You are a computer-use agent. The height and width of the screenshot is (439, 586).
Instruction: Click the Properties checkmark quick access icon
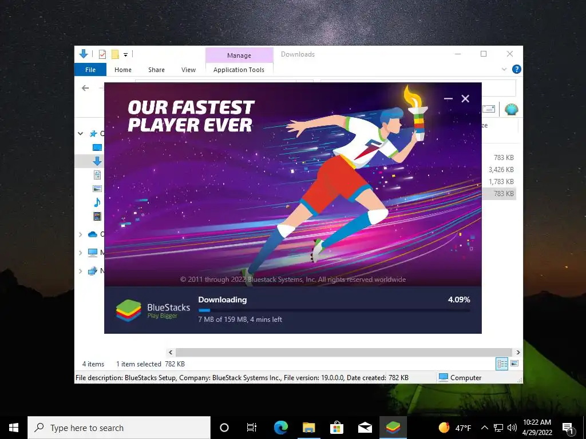click(102, 54)
